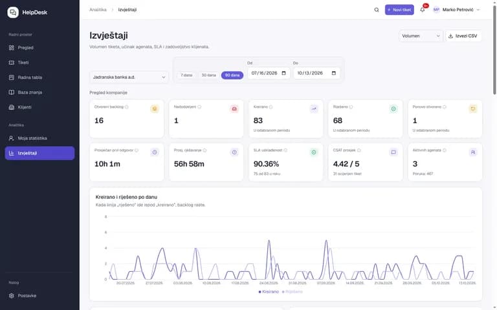This screenshot has width=497, height=310.
Task: Show info tooltip for SLA usklađenost
Action: click(x=285, y=150)
